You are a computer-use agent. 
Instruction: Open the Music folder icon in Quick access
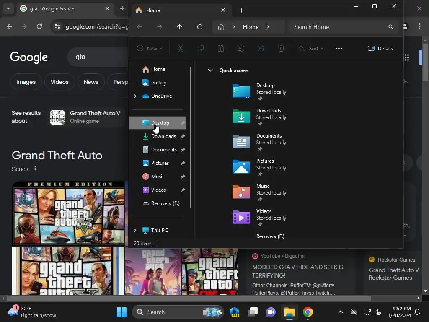(241, 192)
